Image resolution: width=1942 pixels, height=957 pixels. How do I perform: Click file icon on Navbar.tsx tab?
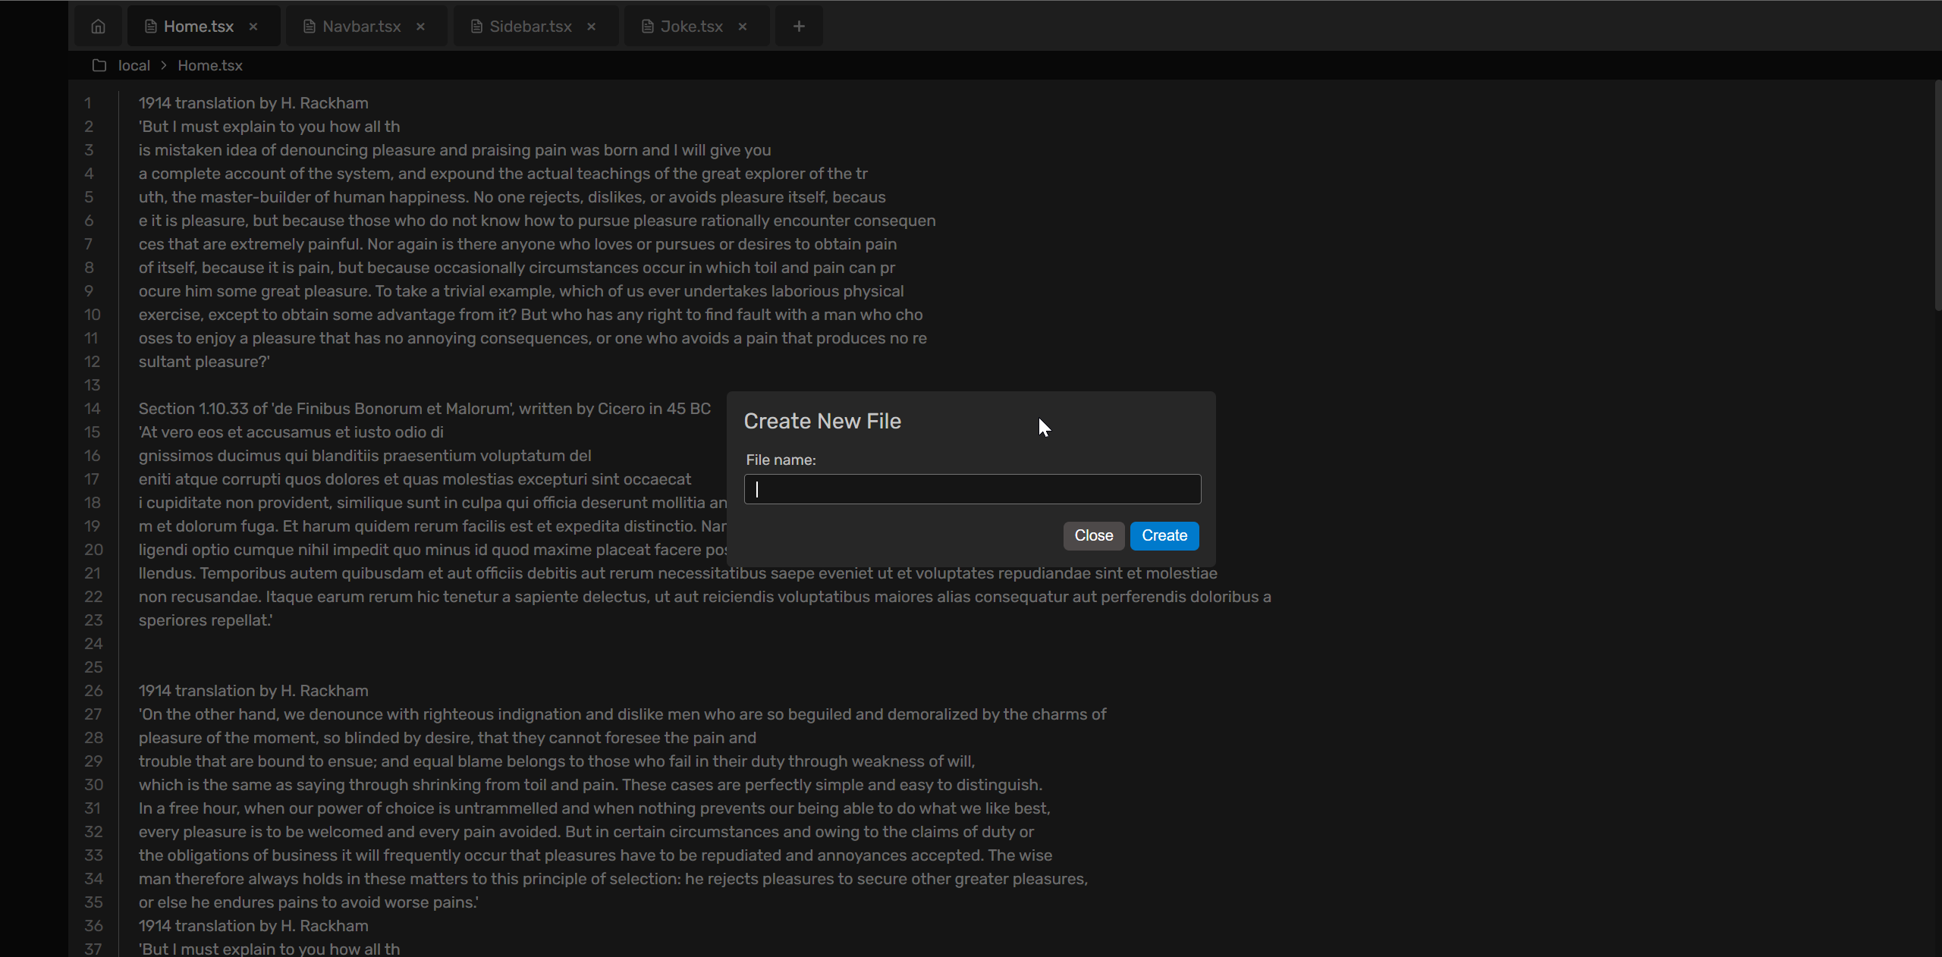click(309, 27)
